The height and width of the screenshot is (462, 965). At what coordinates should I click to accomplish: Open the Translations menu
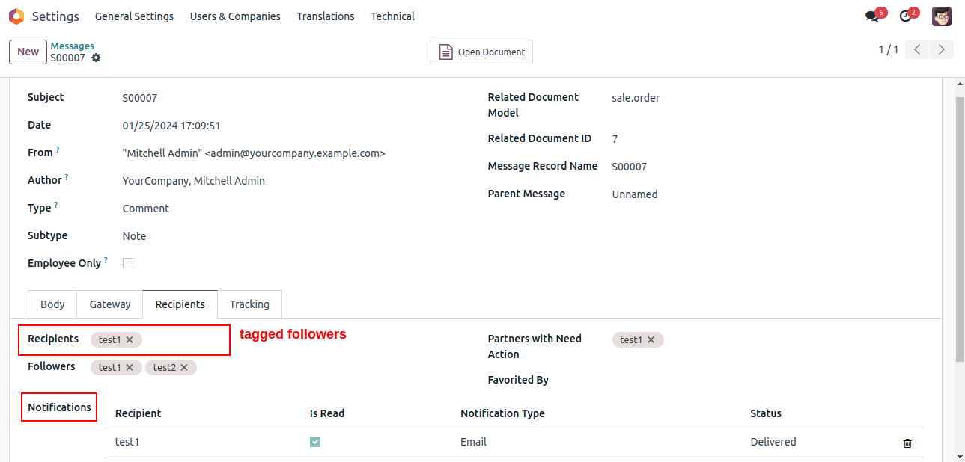click(326, 16)
